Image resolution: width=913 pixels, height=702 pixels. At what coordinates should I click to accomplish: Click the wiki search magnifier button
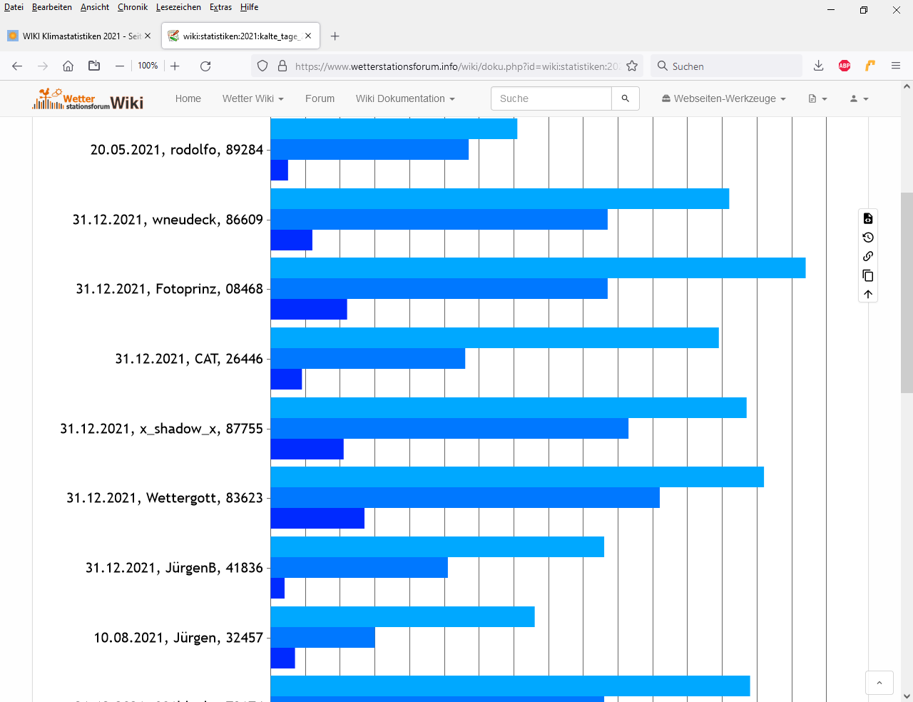(626, 98)
